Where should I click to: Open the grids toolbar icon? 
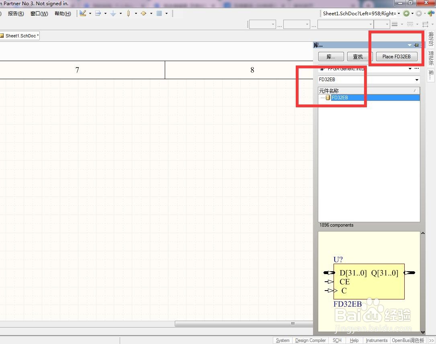159,13
